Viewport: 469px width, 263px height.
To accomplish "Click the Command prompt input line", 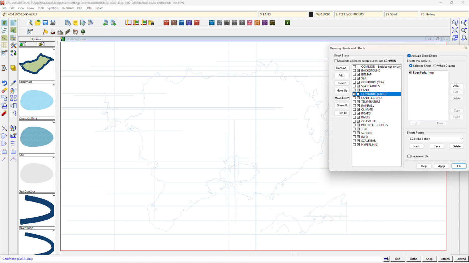I will point(191,259).
